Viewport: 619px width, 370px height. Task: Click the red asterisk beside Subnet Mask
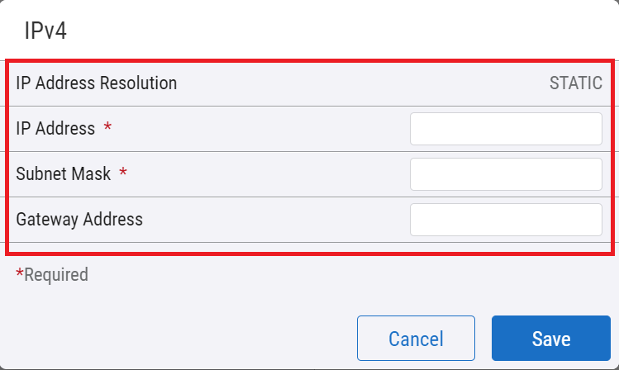coord(123,173)
